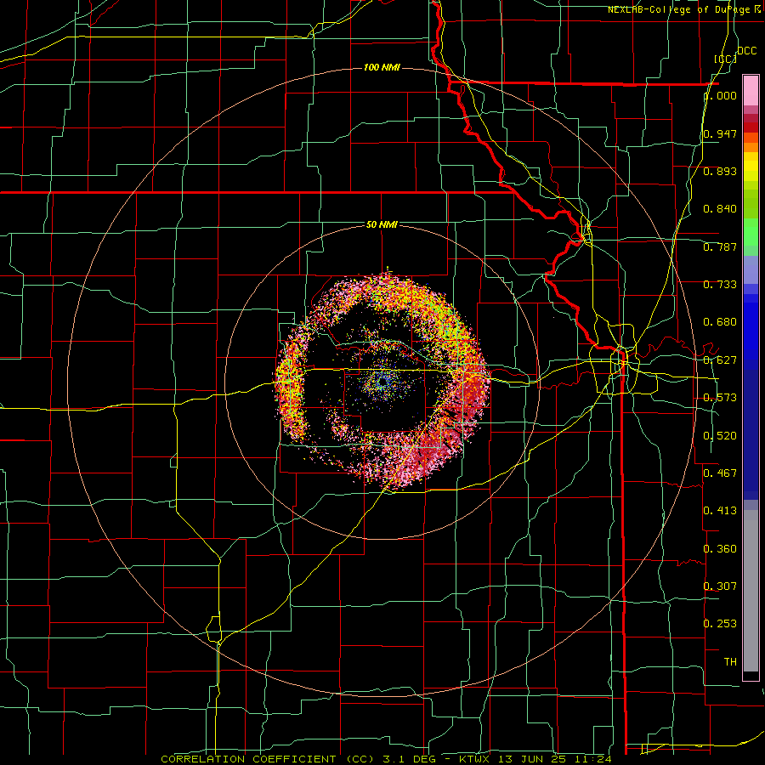Click the radar site clutter at the map center

(382, 382)
